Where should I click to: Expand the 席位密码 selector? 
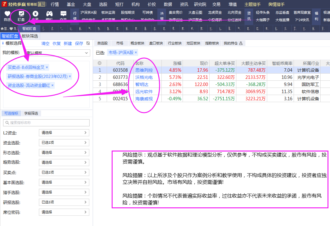[x=64, y=212]
